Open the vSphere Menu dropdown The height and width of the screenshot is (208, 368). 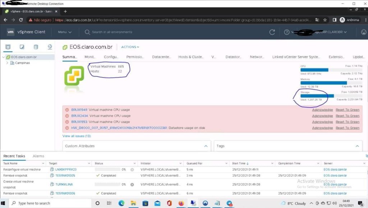(x=65, y=32)
